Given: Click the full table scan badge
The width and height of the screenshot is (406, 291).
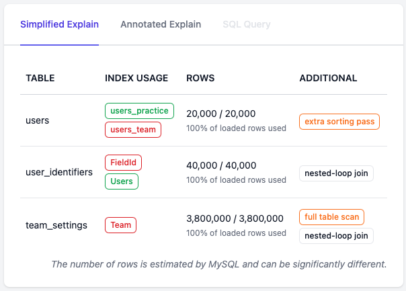Looking at the screenshot, I should (331, 217).
